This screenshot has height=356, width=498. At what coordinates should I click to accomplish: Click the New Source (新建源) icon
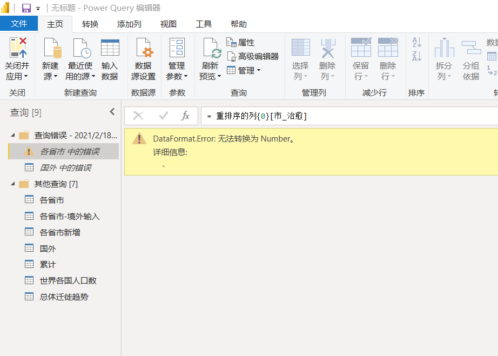click(x=50, y=48)
